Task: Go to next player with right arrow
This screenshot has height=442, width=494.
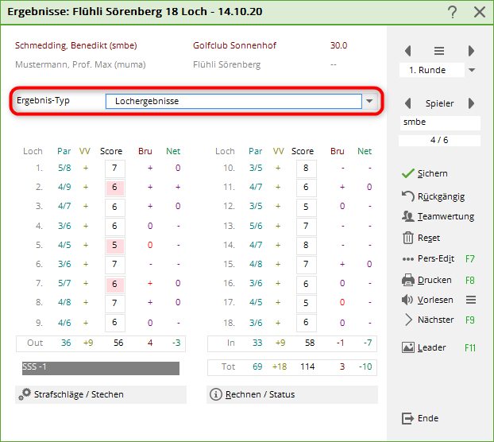Action: click(471, 103)
